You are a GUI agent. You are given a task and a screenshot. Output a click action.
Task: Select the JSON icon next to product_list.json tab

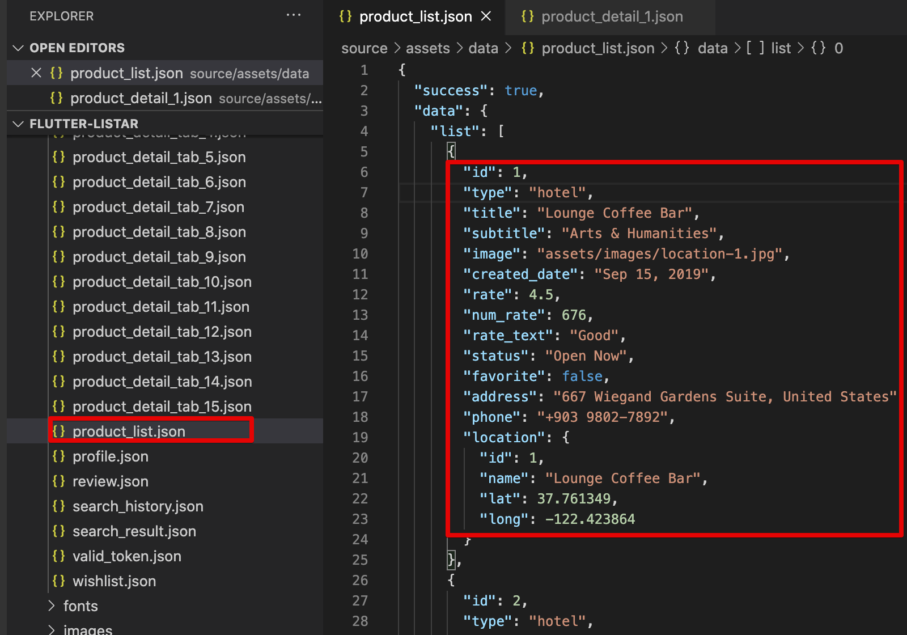pyautogui.click(x=346, y=16)
